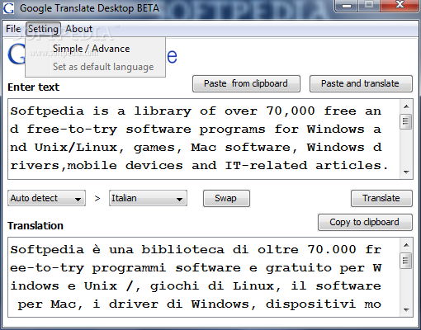Minimize the Google Translate Desktop window
Screen dimensions: 421x330
point(348,6)
